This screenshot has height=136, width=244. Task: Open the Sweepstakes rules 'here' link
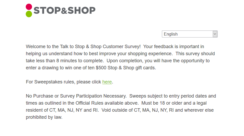tap(107, 82)
